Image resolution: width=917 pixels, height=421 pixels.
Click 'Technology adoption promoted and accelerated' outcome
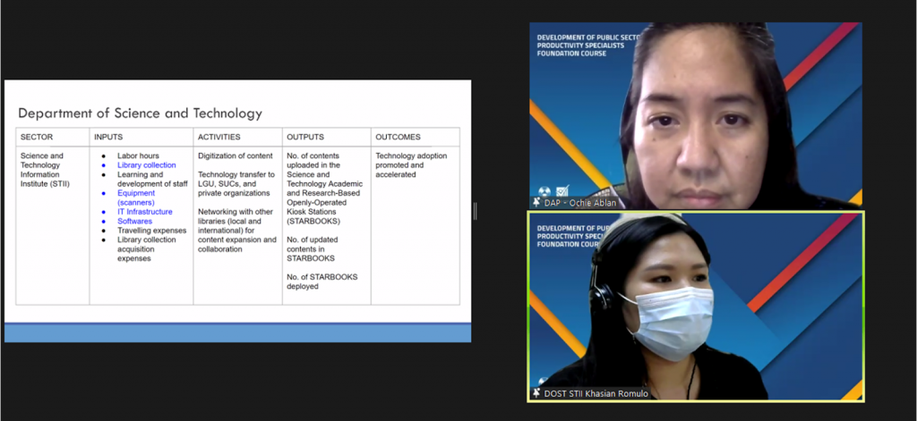pos(411,165)
